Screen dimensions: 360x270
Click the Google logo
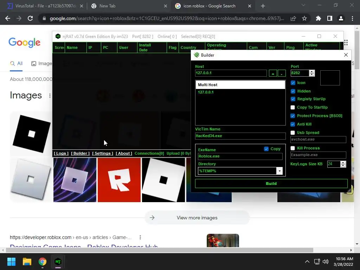tap(25, 43)
